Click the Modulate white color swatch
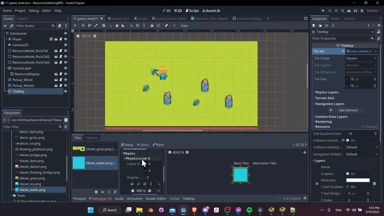Image resolution: width=384 pixels, height=216 pixels. coord(358,180)
